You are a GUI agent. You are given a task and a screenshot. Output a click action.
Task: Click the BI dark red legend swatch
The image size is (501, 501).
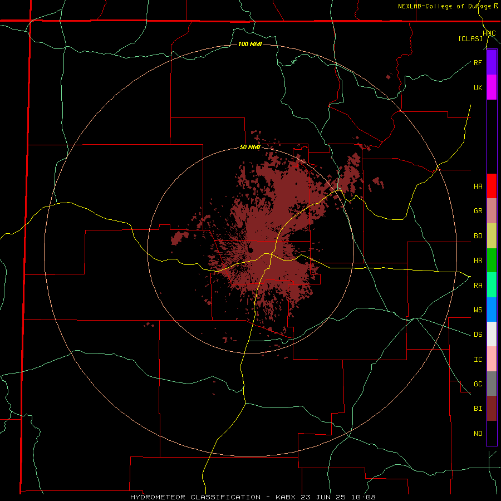492,409
